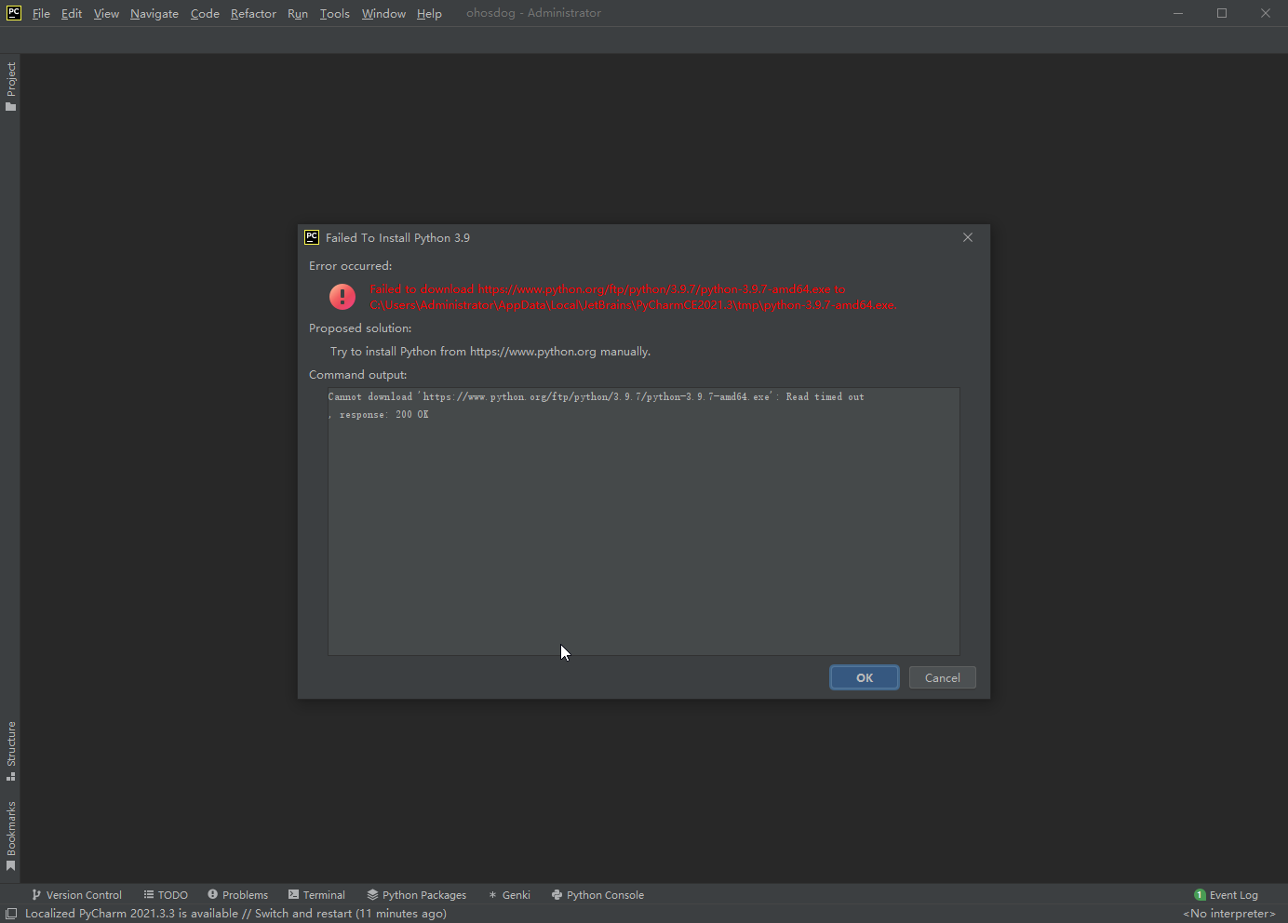Toggle tool window quick access icon in status bar
The height and width of the screenshot is (923, 1288).
click(11, 914)
